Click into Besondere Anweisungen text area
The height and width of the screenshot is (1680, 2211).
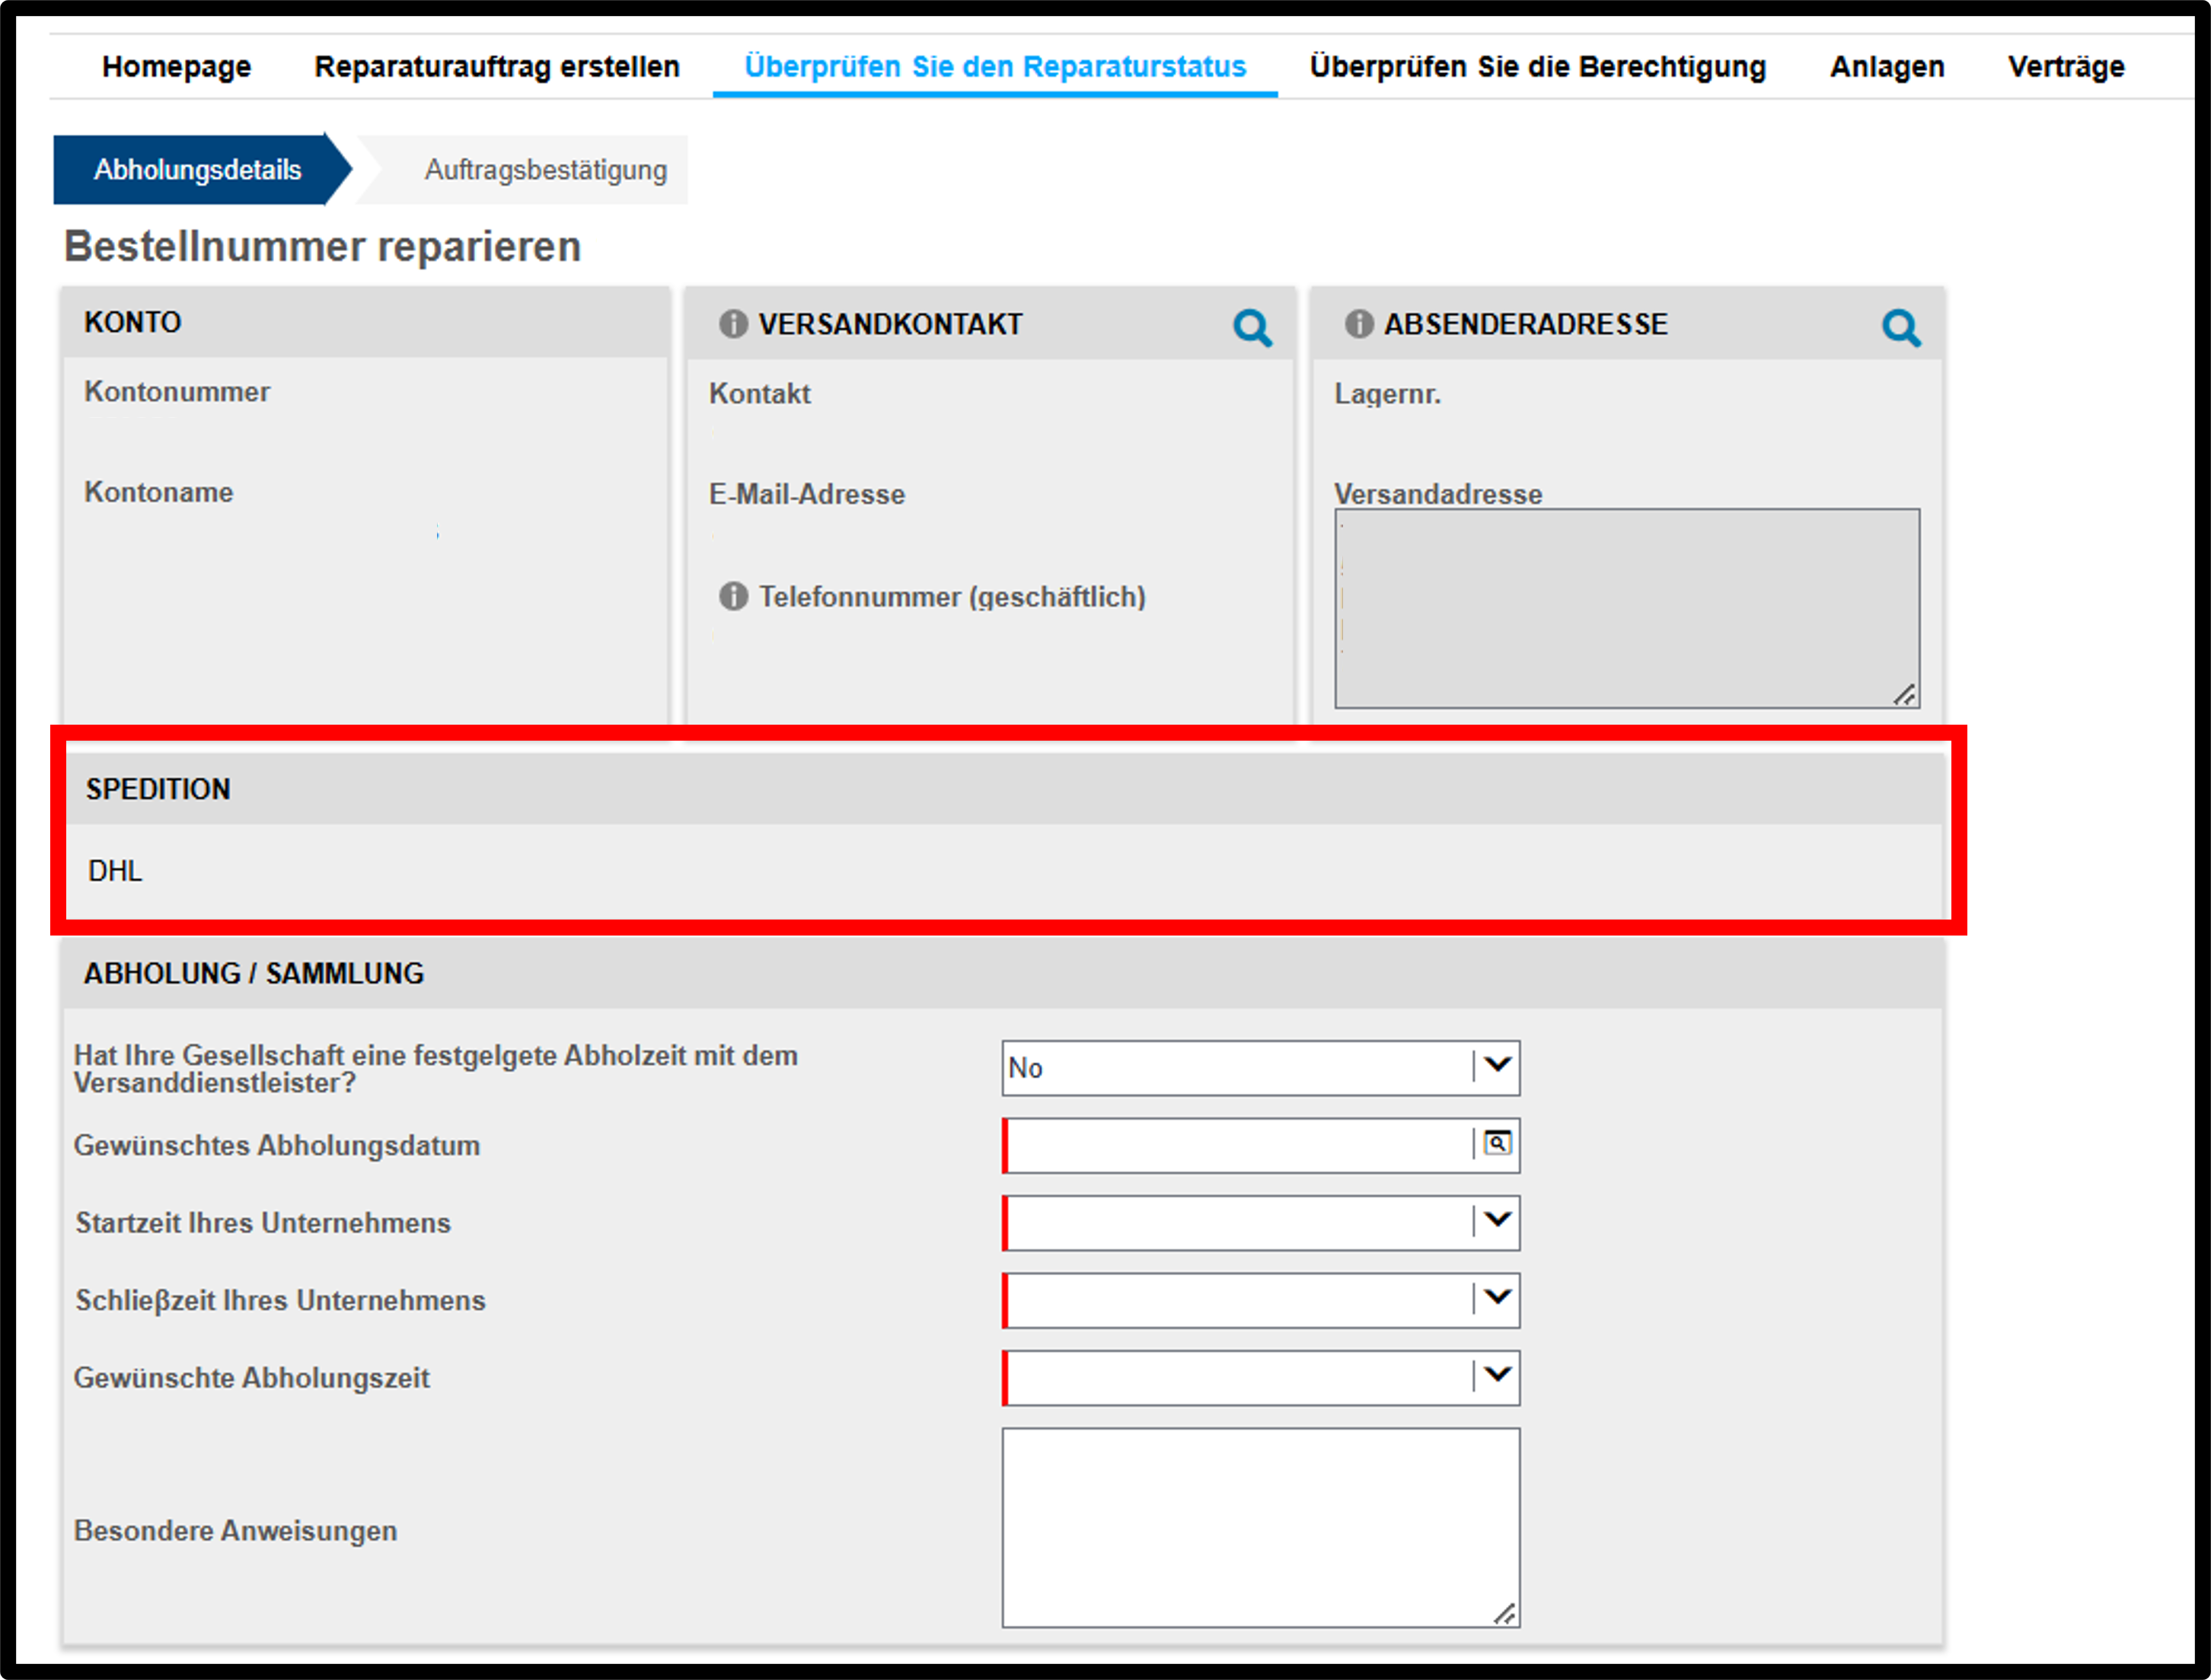1261,1528
